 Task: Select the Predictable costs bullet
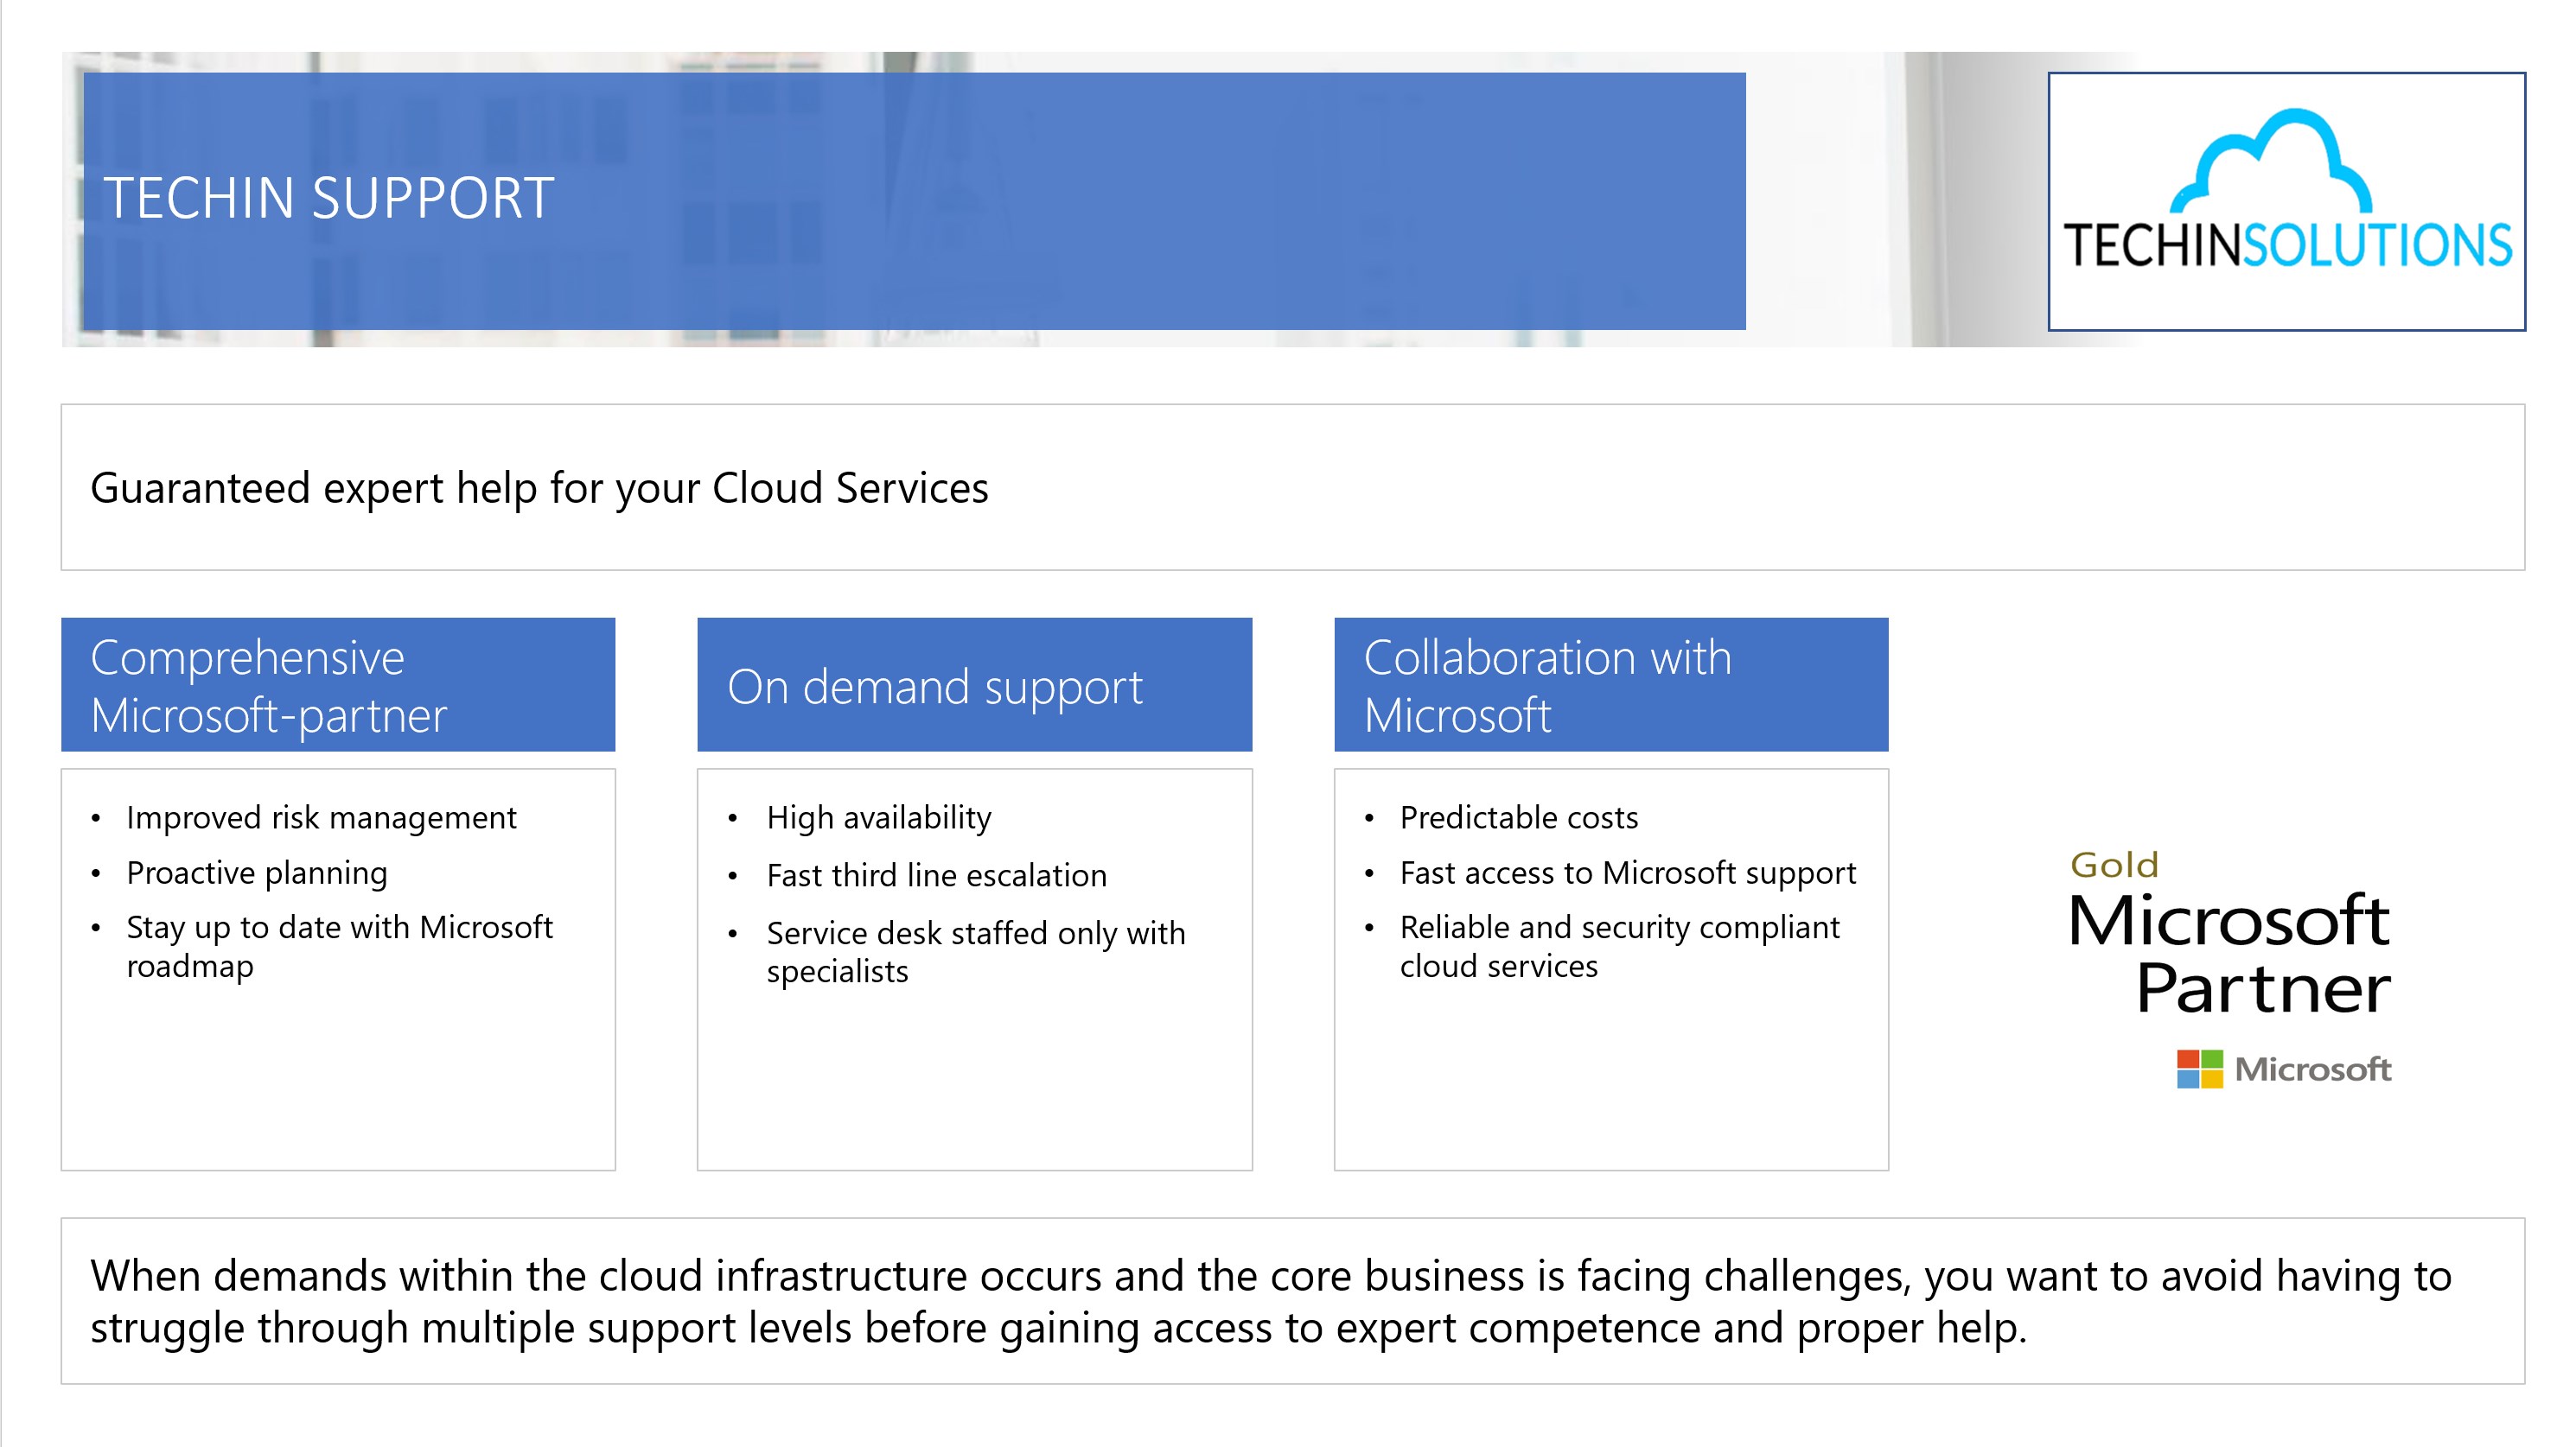[x=1518, y=817]
